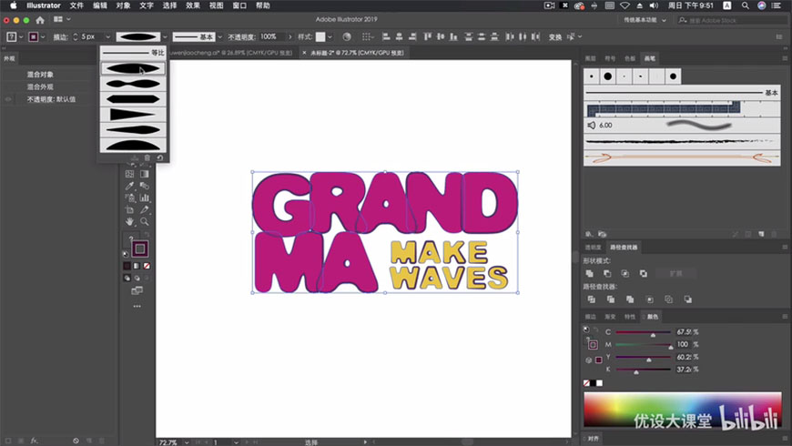Click the recolor artwork globe icon
Screen dimensions: 792x446
click(346, 37)
